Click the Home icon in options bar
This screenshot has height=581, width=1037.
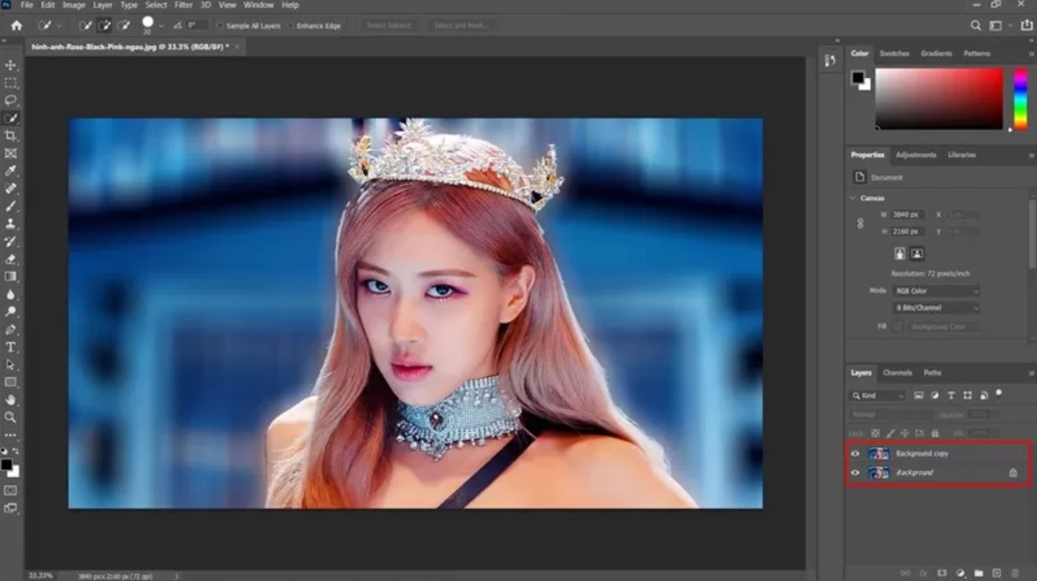(16, 26)
